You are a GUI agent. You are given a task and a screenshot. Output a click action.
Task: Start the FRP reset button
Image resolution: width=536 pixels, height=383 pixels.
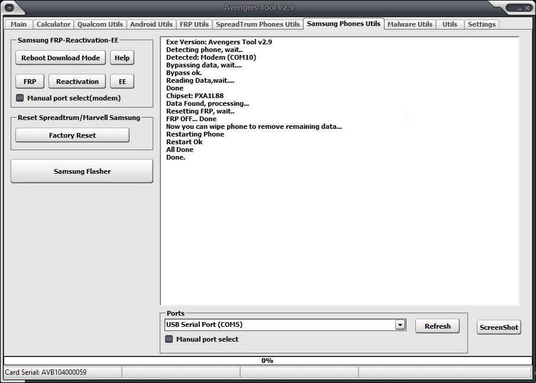pos(30,82)
